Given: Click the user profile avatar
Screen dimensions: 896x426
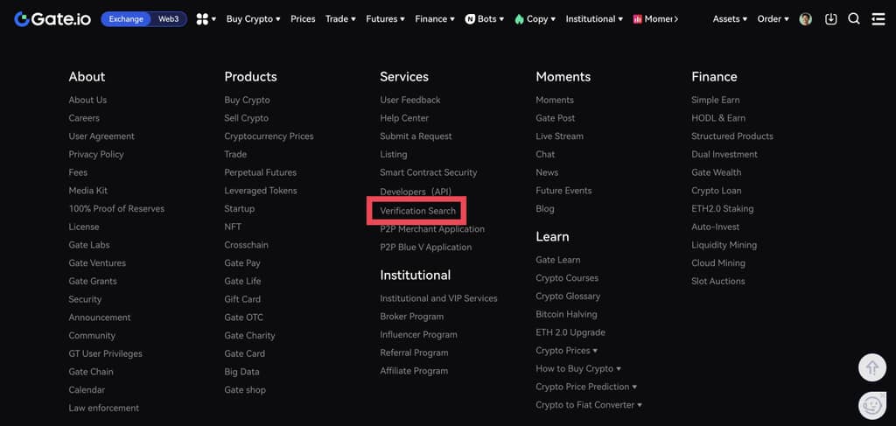Looking at the screenshot, I should click(806, 18).
